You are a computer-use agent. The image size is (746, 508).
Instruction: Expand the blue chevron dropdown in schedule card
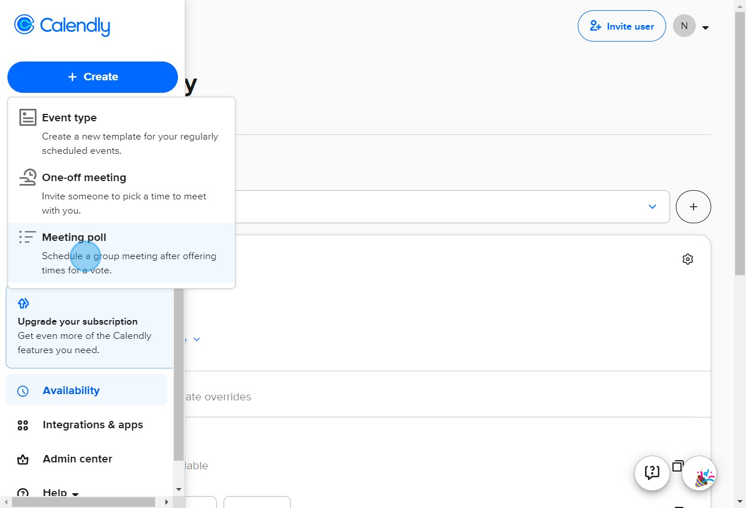(x=197, y=339)
